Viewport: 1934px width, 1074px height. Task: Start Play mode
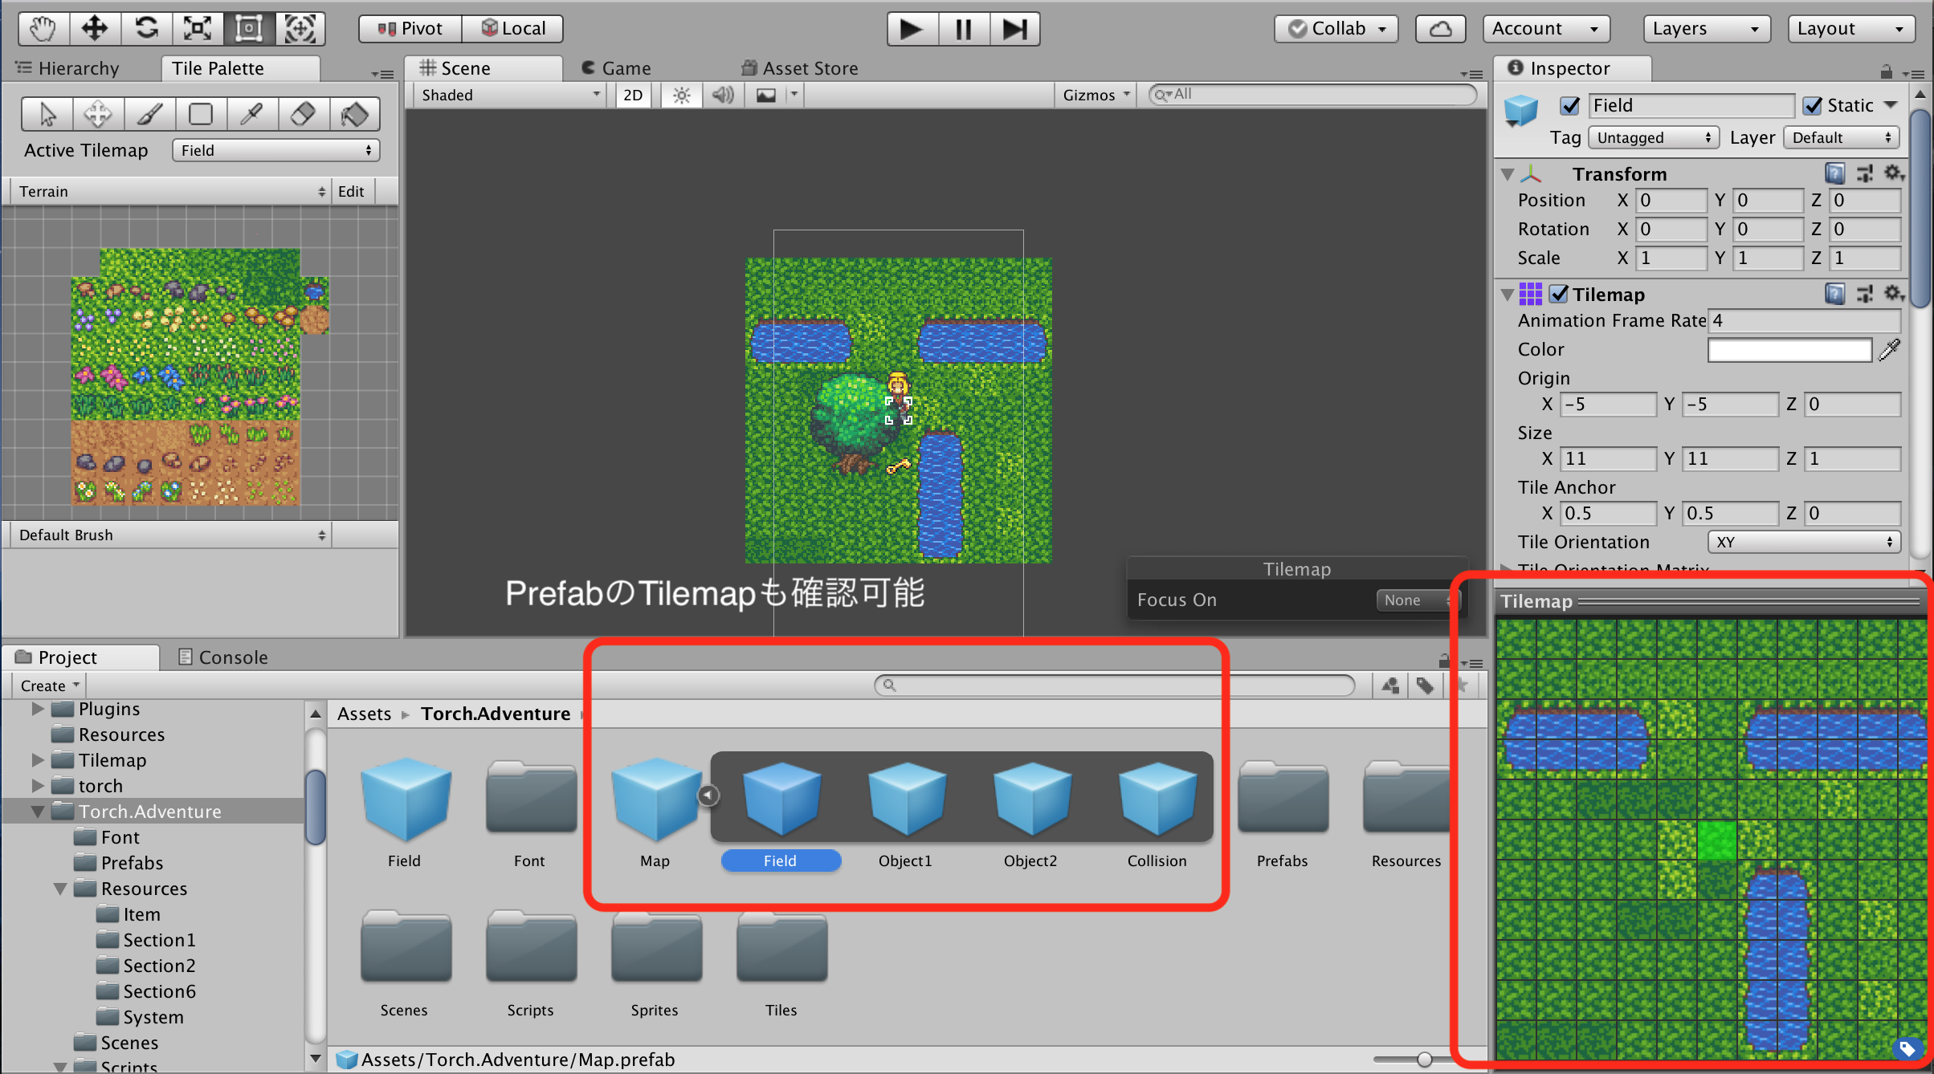(912, 29)
